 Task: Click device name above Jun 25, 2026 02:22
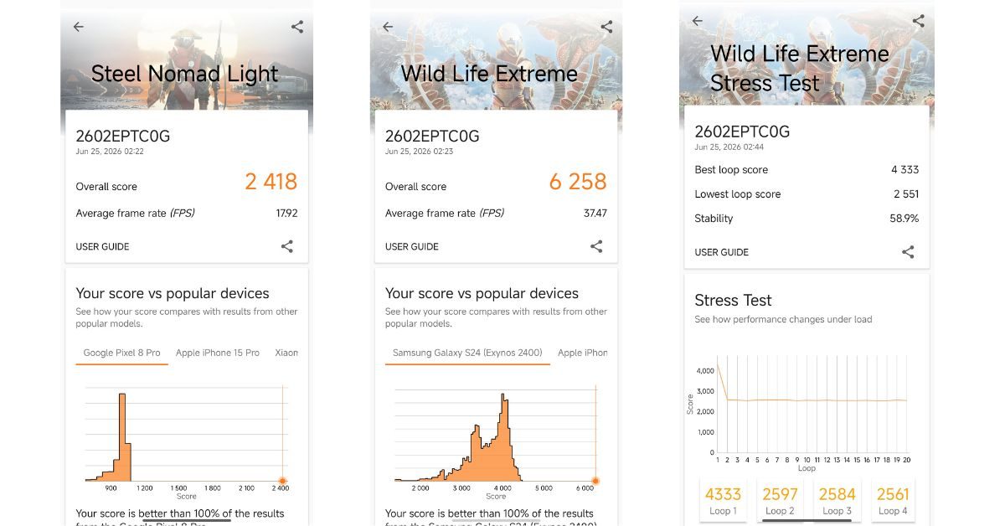[x=122, y=136]
